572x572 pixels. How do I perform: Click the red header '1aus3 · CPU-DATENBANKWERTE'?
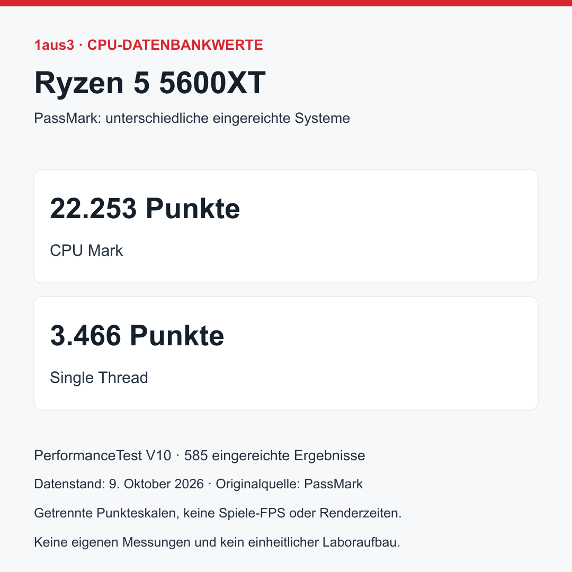[x=148, y=45]
